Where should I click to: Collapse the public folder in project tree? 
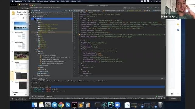[35, 34]
